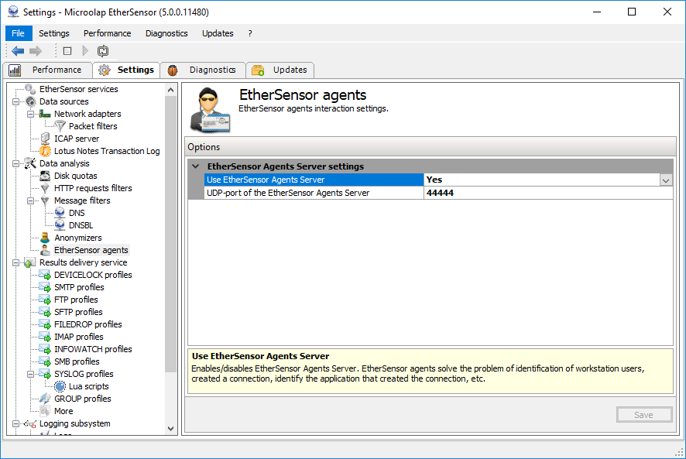This screenshot has width=686, height=459.
Task: Click the Save button
Action: point(644,415)
